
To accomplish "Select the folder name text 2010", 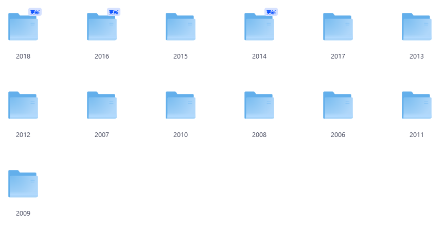I will (x=181, y=134).
